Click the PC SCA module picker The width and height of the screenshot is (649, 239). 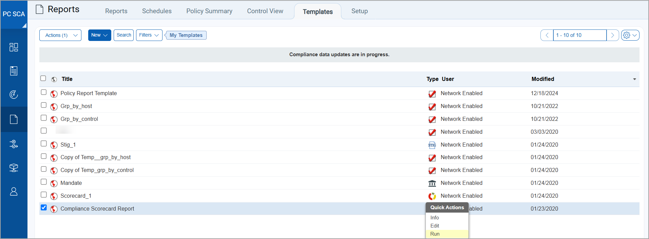pos(14,15)
